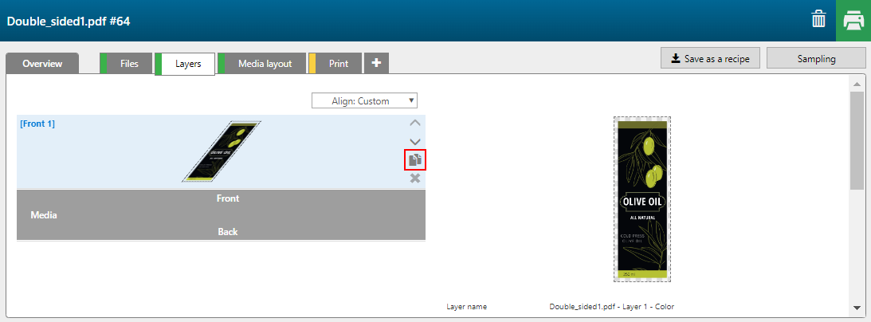This screenshot has height=322, width=871.
Task: Click the olive oil label preview image
Action: (x=642, y=199)
